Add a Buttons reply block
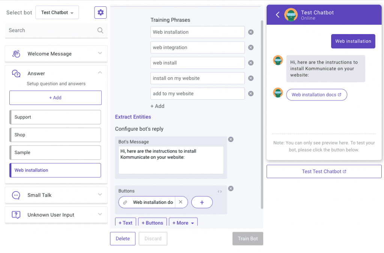The image size is (384, 253). pyautogui.click(x=152, y=222)
